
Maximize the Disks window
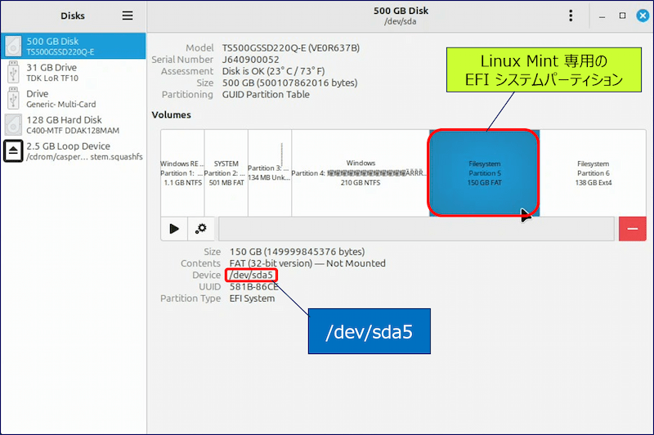coord(622,16)
